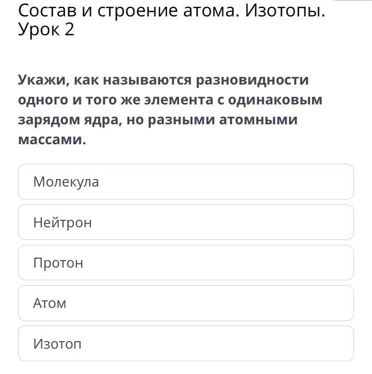The height and width of the screenshot is (374, 372).
Task: Click the question text starting with Укажи
Action: coord(170,109)
